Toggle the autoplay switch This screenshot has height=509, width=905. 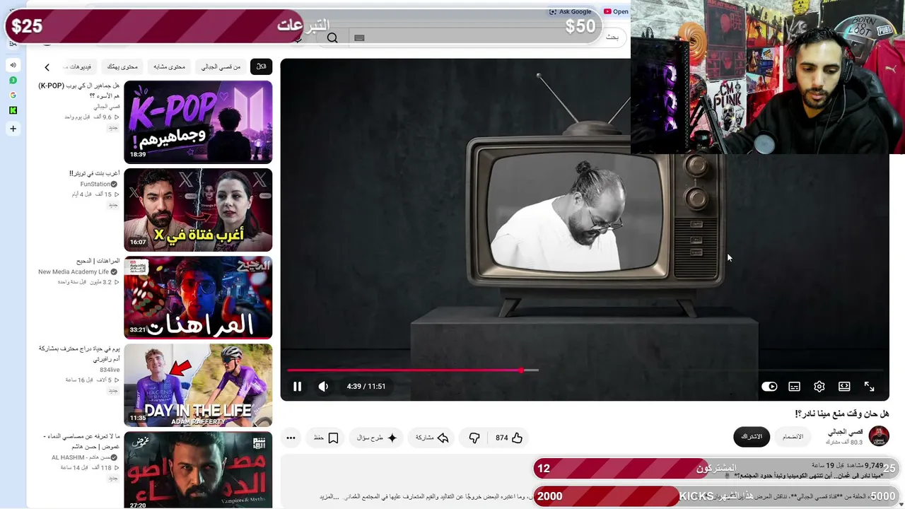point(769,387)
